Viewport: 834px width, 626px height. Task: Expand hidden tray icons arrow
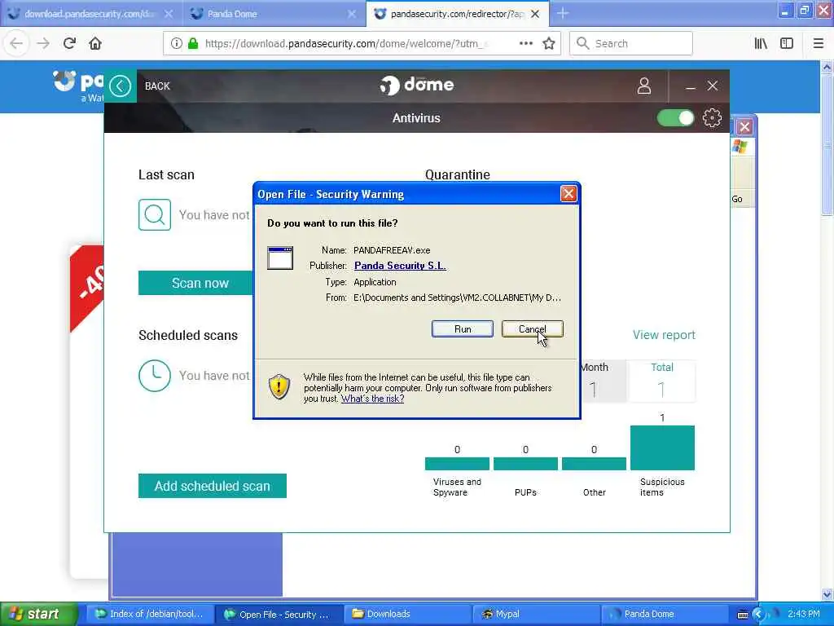tap(758, 615)
